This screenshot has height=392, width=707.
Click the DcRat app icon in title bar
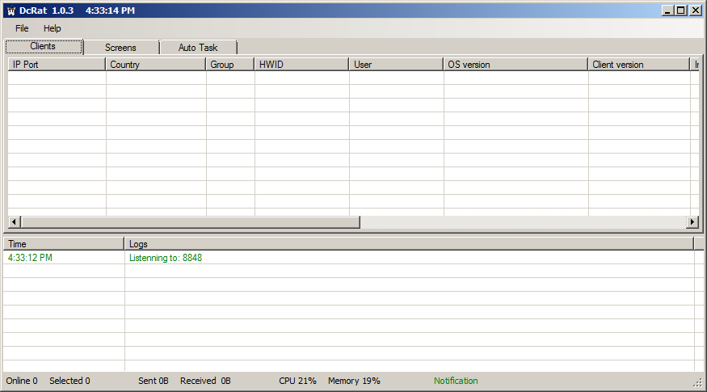[11, 11]
